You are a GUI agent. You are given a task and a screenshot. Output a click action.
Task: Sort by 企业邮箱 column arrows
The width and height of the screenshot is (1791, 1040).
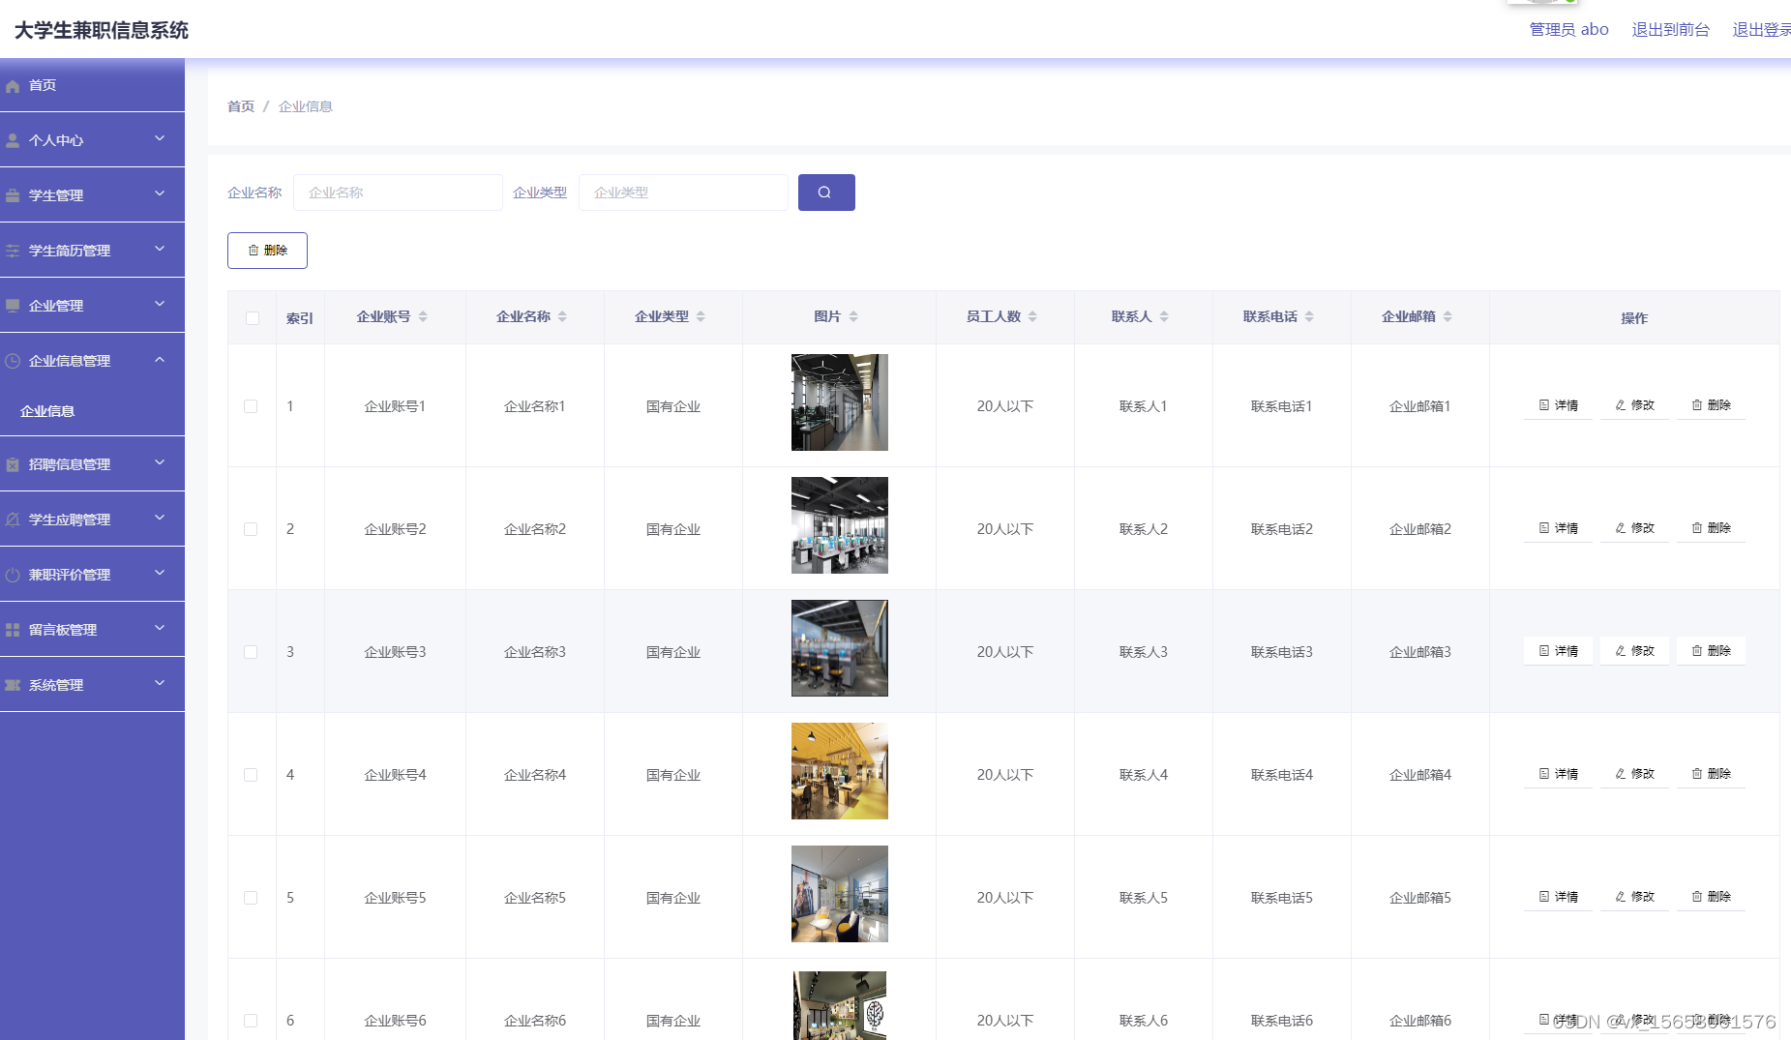coord(1448,316)
